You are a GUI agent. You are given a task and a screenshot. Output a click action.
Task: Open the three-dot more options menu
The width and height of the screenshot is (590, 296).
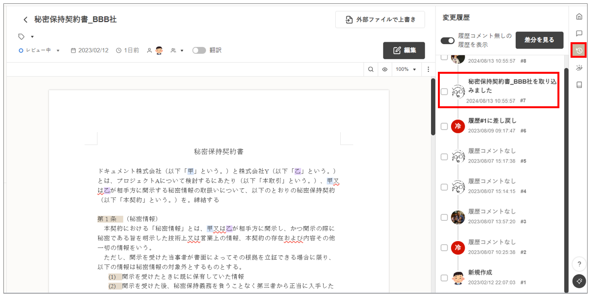(x=428, y=69)
